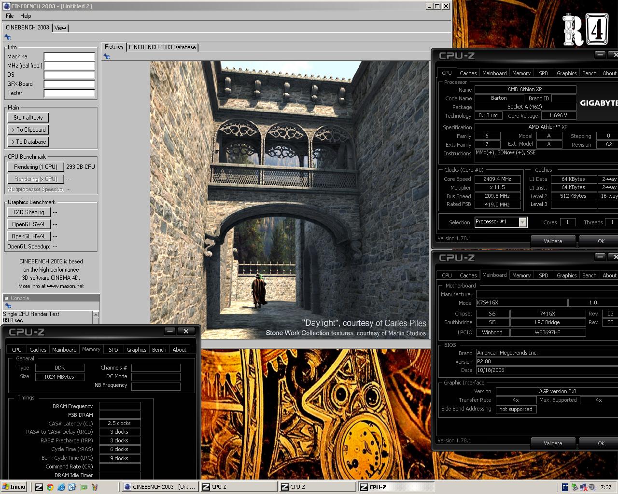Run the OpenGL HW-L test

tap(28, 236)
